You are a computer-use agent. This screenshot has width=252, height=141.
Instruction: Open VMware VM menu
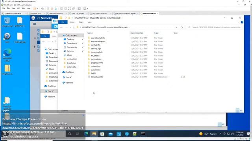[18, 8]
